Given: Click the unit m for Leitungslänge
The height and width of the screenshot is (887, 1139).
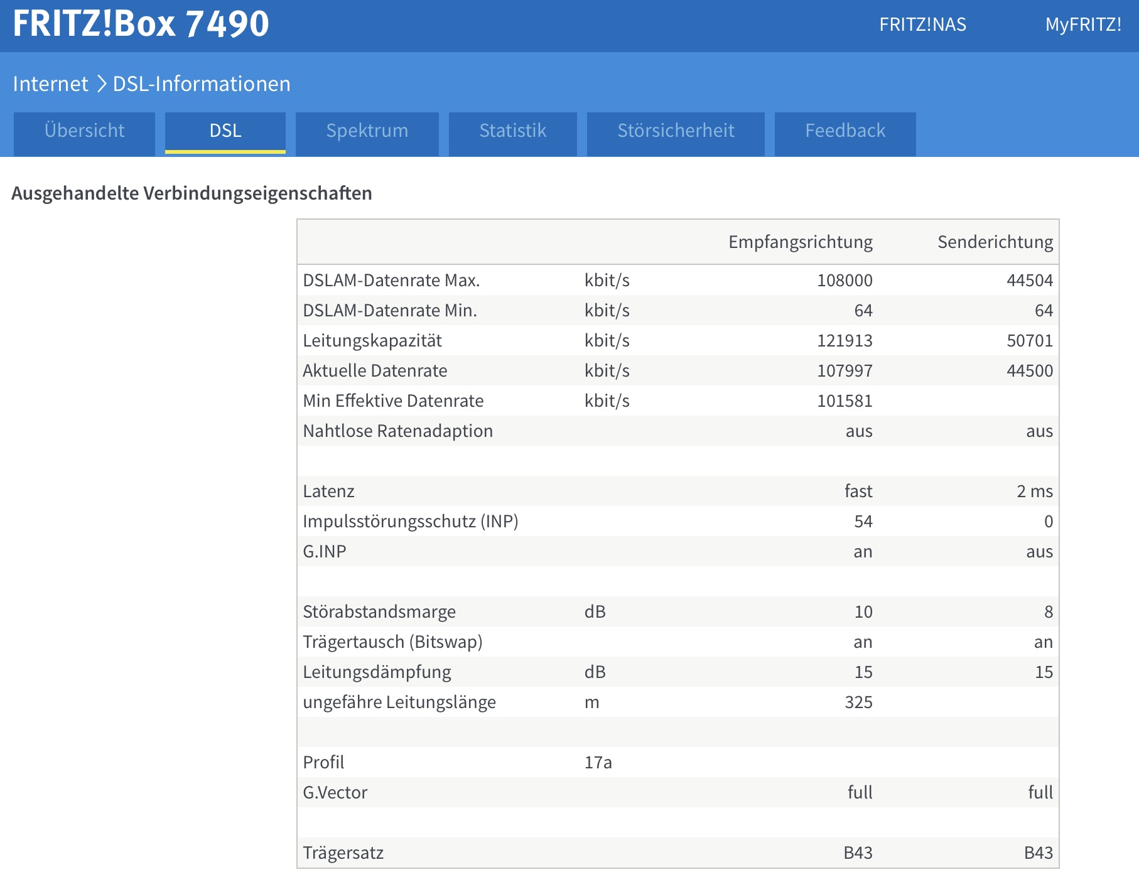Looking at the screenshot, I should pyautogui.click(x=592, y=702).
